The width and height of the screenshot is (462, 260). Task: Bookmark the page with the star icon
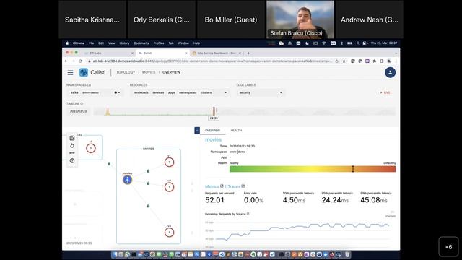tap(344, 61)
